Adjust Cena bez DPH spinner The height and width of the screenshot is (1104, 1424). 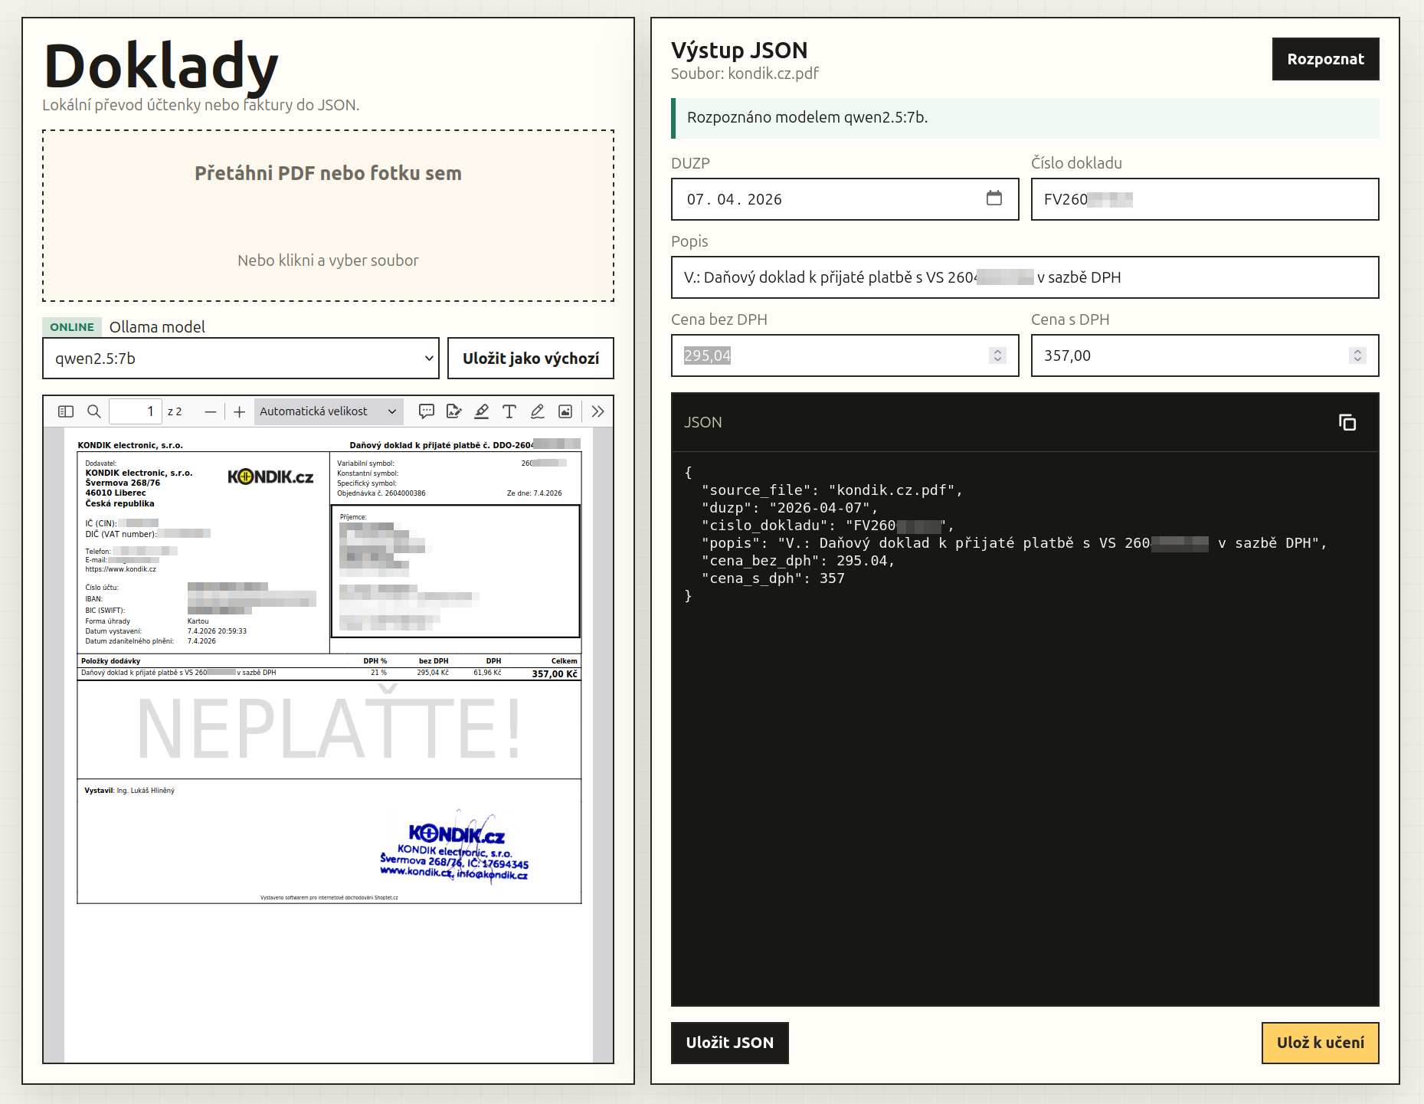pyautogui.click(x=997, y=355)
